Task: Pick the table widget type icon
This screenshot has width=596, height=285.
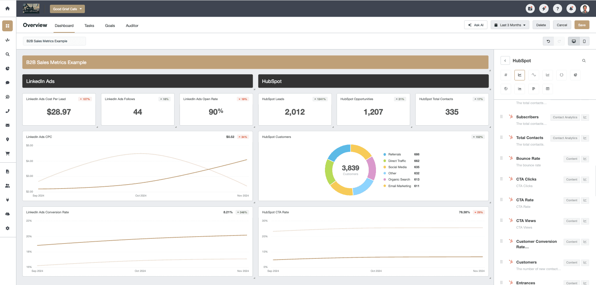Action: point(548,89)
